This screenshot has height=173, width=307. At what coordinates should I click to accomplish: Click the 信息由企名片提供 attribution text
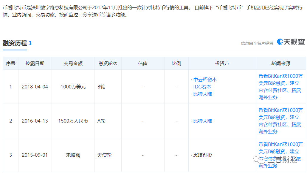[257, 43]
